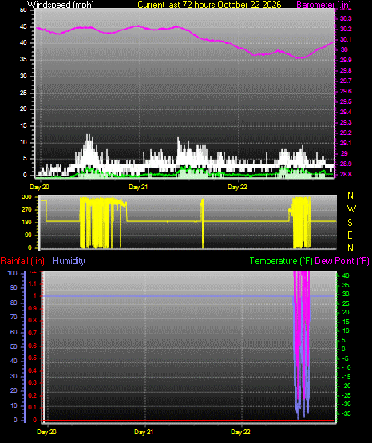This screenshot has width=372, height=443.
Task: Click the magenta "Dew Point (°F)" legend label
Action: coord(342,261)
